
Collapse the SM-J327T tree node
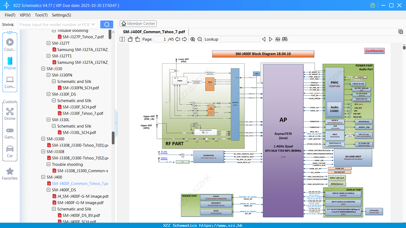click(x=49, y=43)
